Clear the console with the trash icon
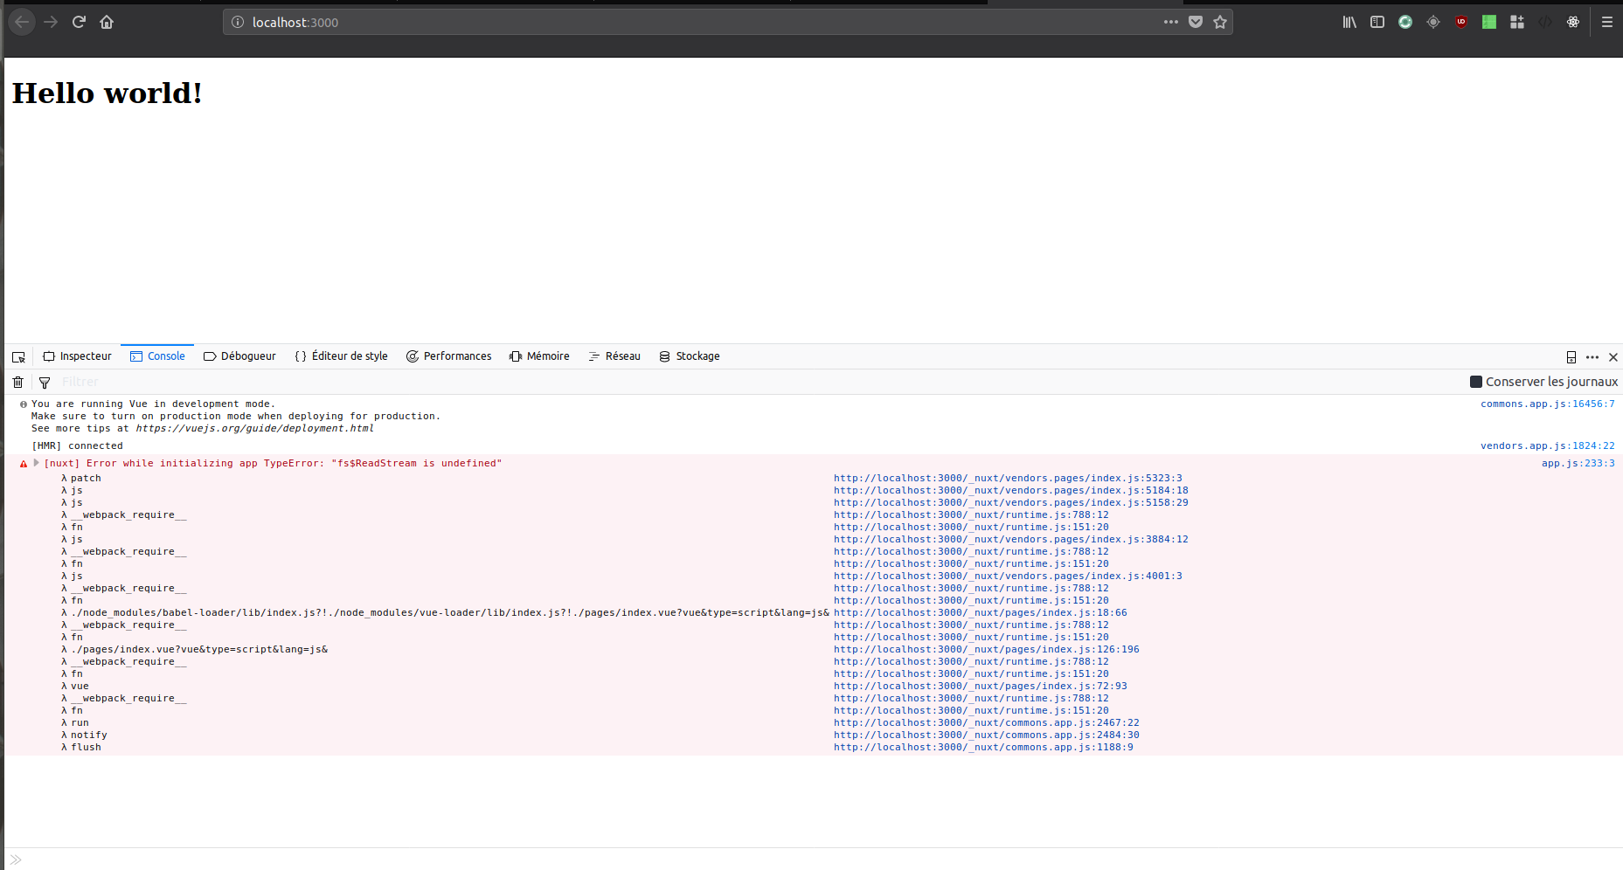 coord(17,382)
